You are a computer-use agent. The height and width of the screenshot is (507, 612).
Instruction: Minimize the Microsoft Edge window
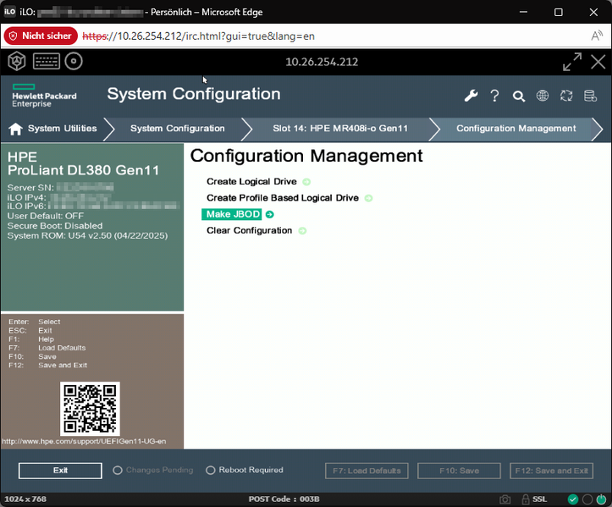[523, 12]
